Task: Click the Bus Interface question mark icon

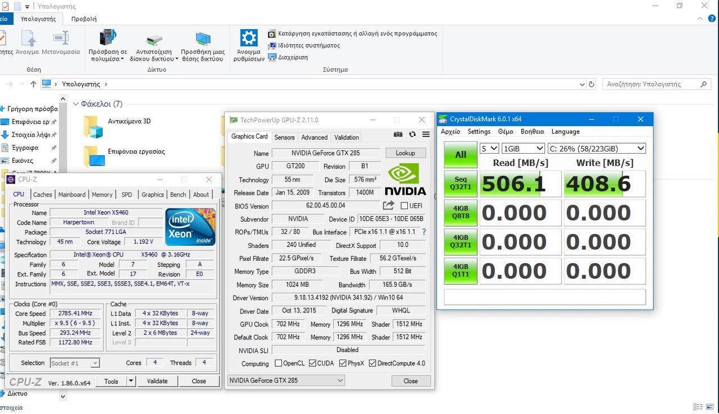Action: click(424, 232)
